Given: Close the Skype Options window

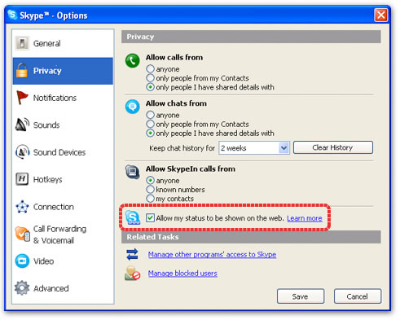Looking at the screenshot, I should tap(380, 15).
